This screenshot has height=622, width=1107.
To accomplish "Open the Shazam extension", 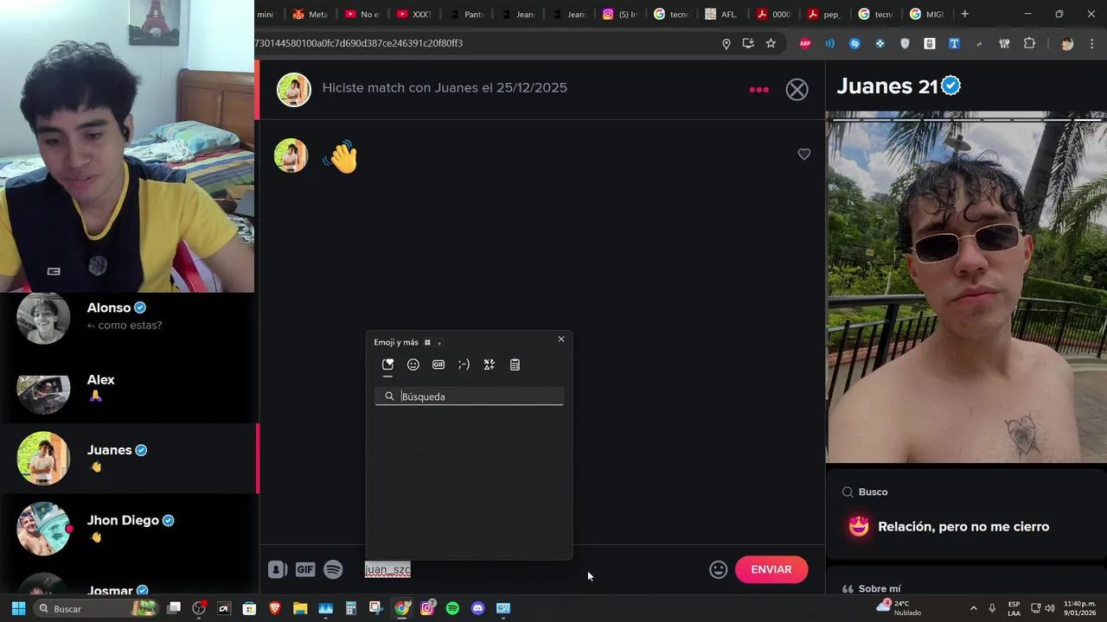I will (854, 43).
